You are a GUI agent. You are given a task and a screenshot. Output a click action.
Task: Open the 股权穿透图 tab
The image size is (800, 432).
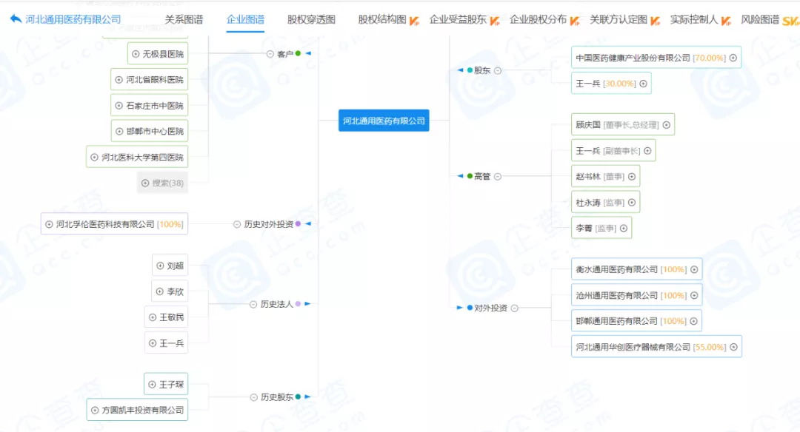pos(311,19)
